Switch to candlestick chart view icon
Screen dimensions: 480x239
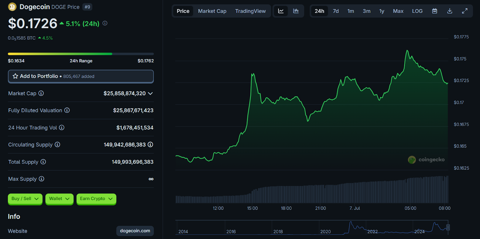point(296,11)
